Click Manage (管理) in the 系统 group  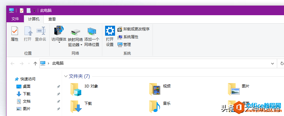pyautogui.click(x=124, y=45)
